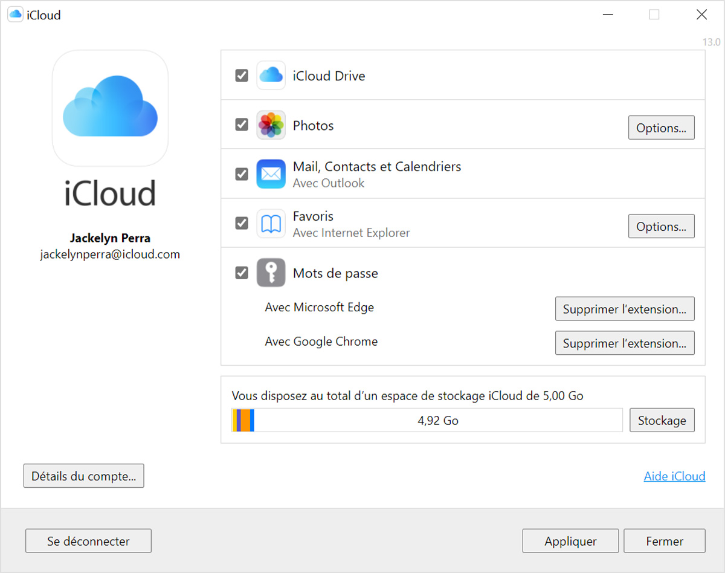Click the version number 13.0
This screenshot has height=573, width=725.
coord(711,42)
